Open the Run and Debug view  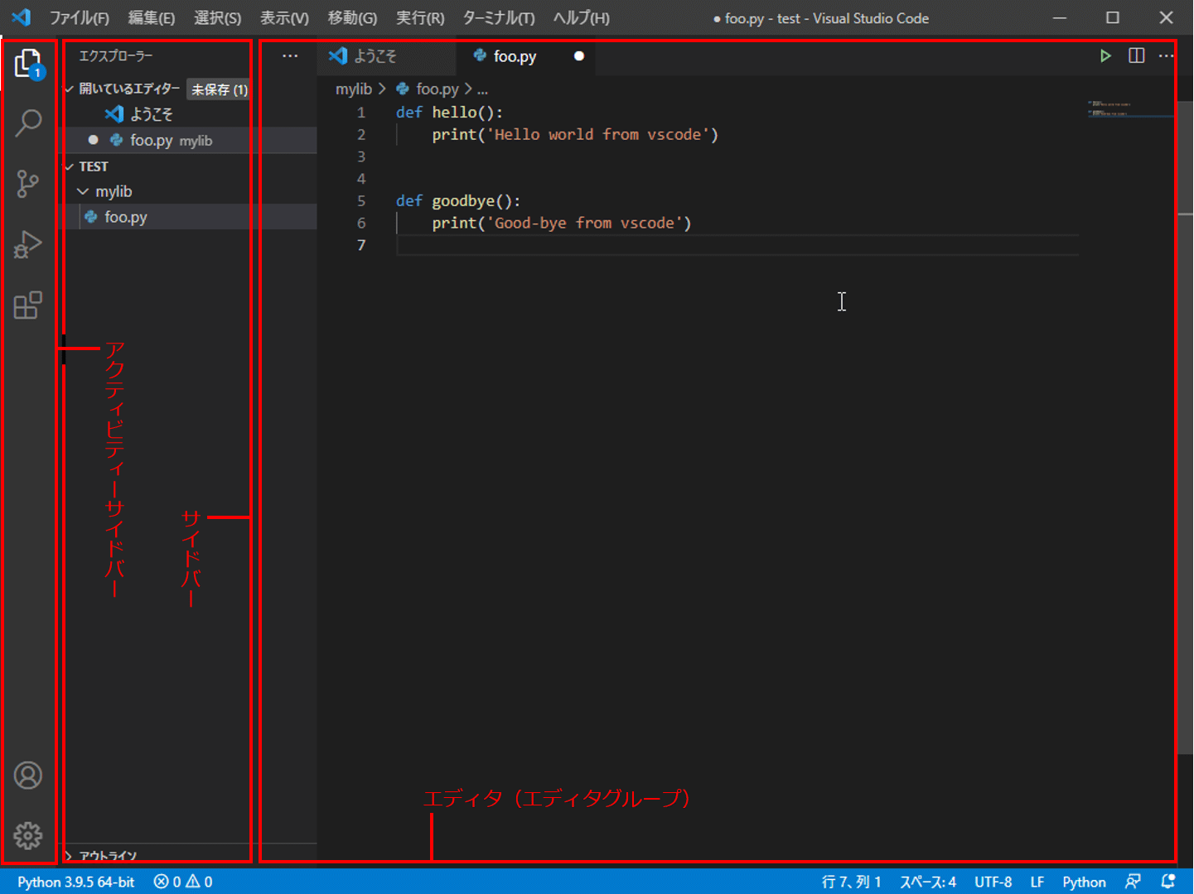(x=28, y=245)
